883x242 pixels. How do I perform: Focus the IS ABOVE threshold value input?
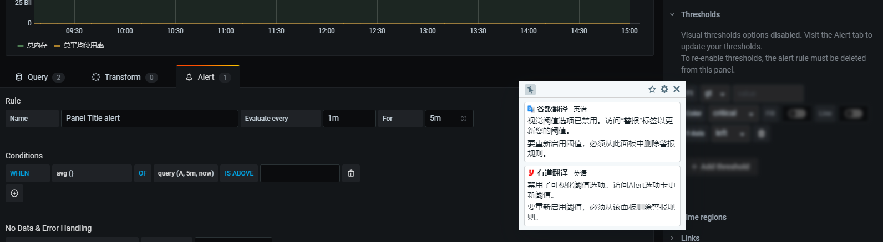(x=300, y=173)
